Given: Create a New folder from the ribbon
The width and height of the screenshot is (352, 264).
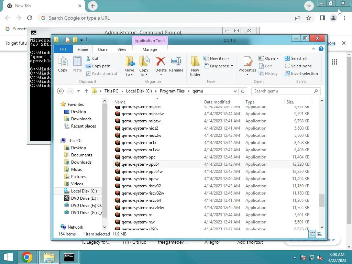Looking at the screenshot, I should coord(195,66).
